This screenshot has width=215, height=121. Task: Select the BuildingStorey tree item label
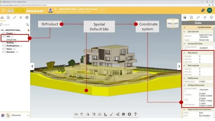point(13,46)
